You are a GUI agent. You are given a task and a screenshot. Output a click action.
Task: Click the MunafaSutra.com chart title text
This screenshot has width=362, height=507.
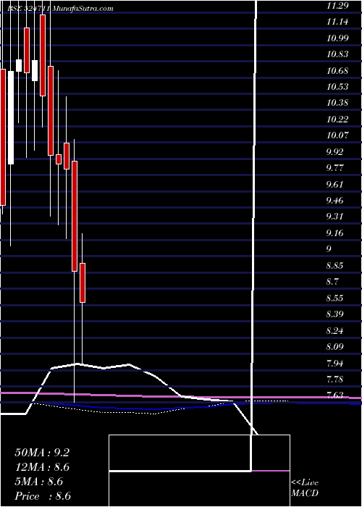click(x=82, y=9)
